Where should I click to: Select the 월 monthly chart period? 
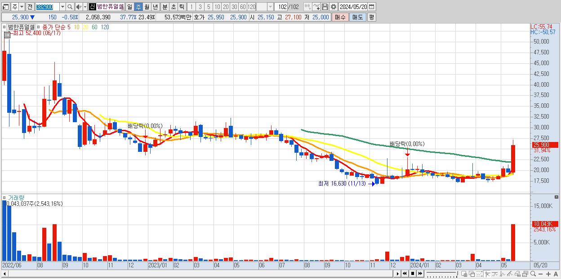point(147,7)
